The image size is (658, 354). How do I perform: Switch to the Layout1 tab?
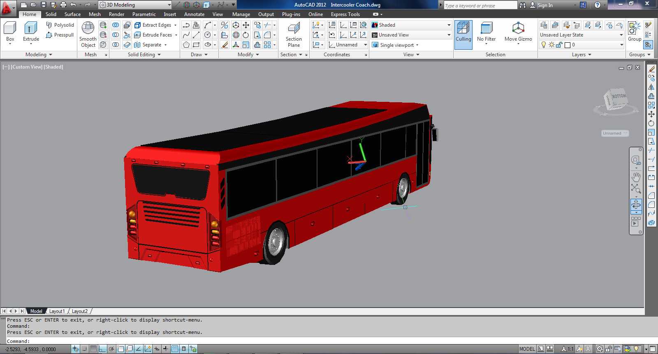click(x=57, y=311)
